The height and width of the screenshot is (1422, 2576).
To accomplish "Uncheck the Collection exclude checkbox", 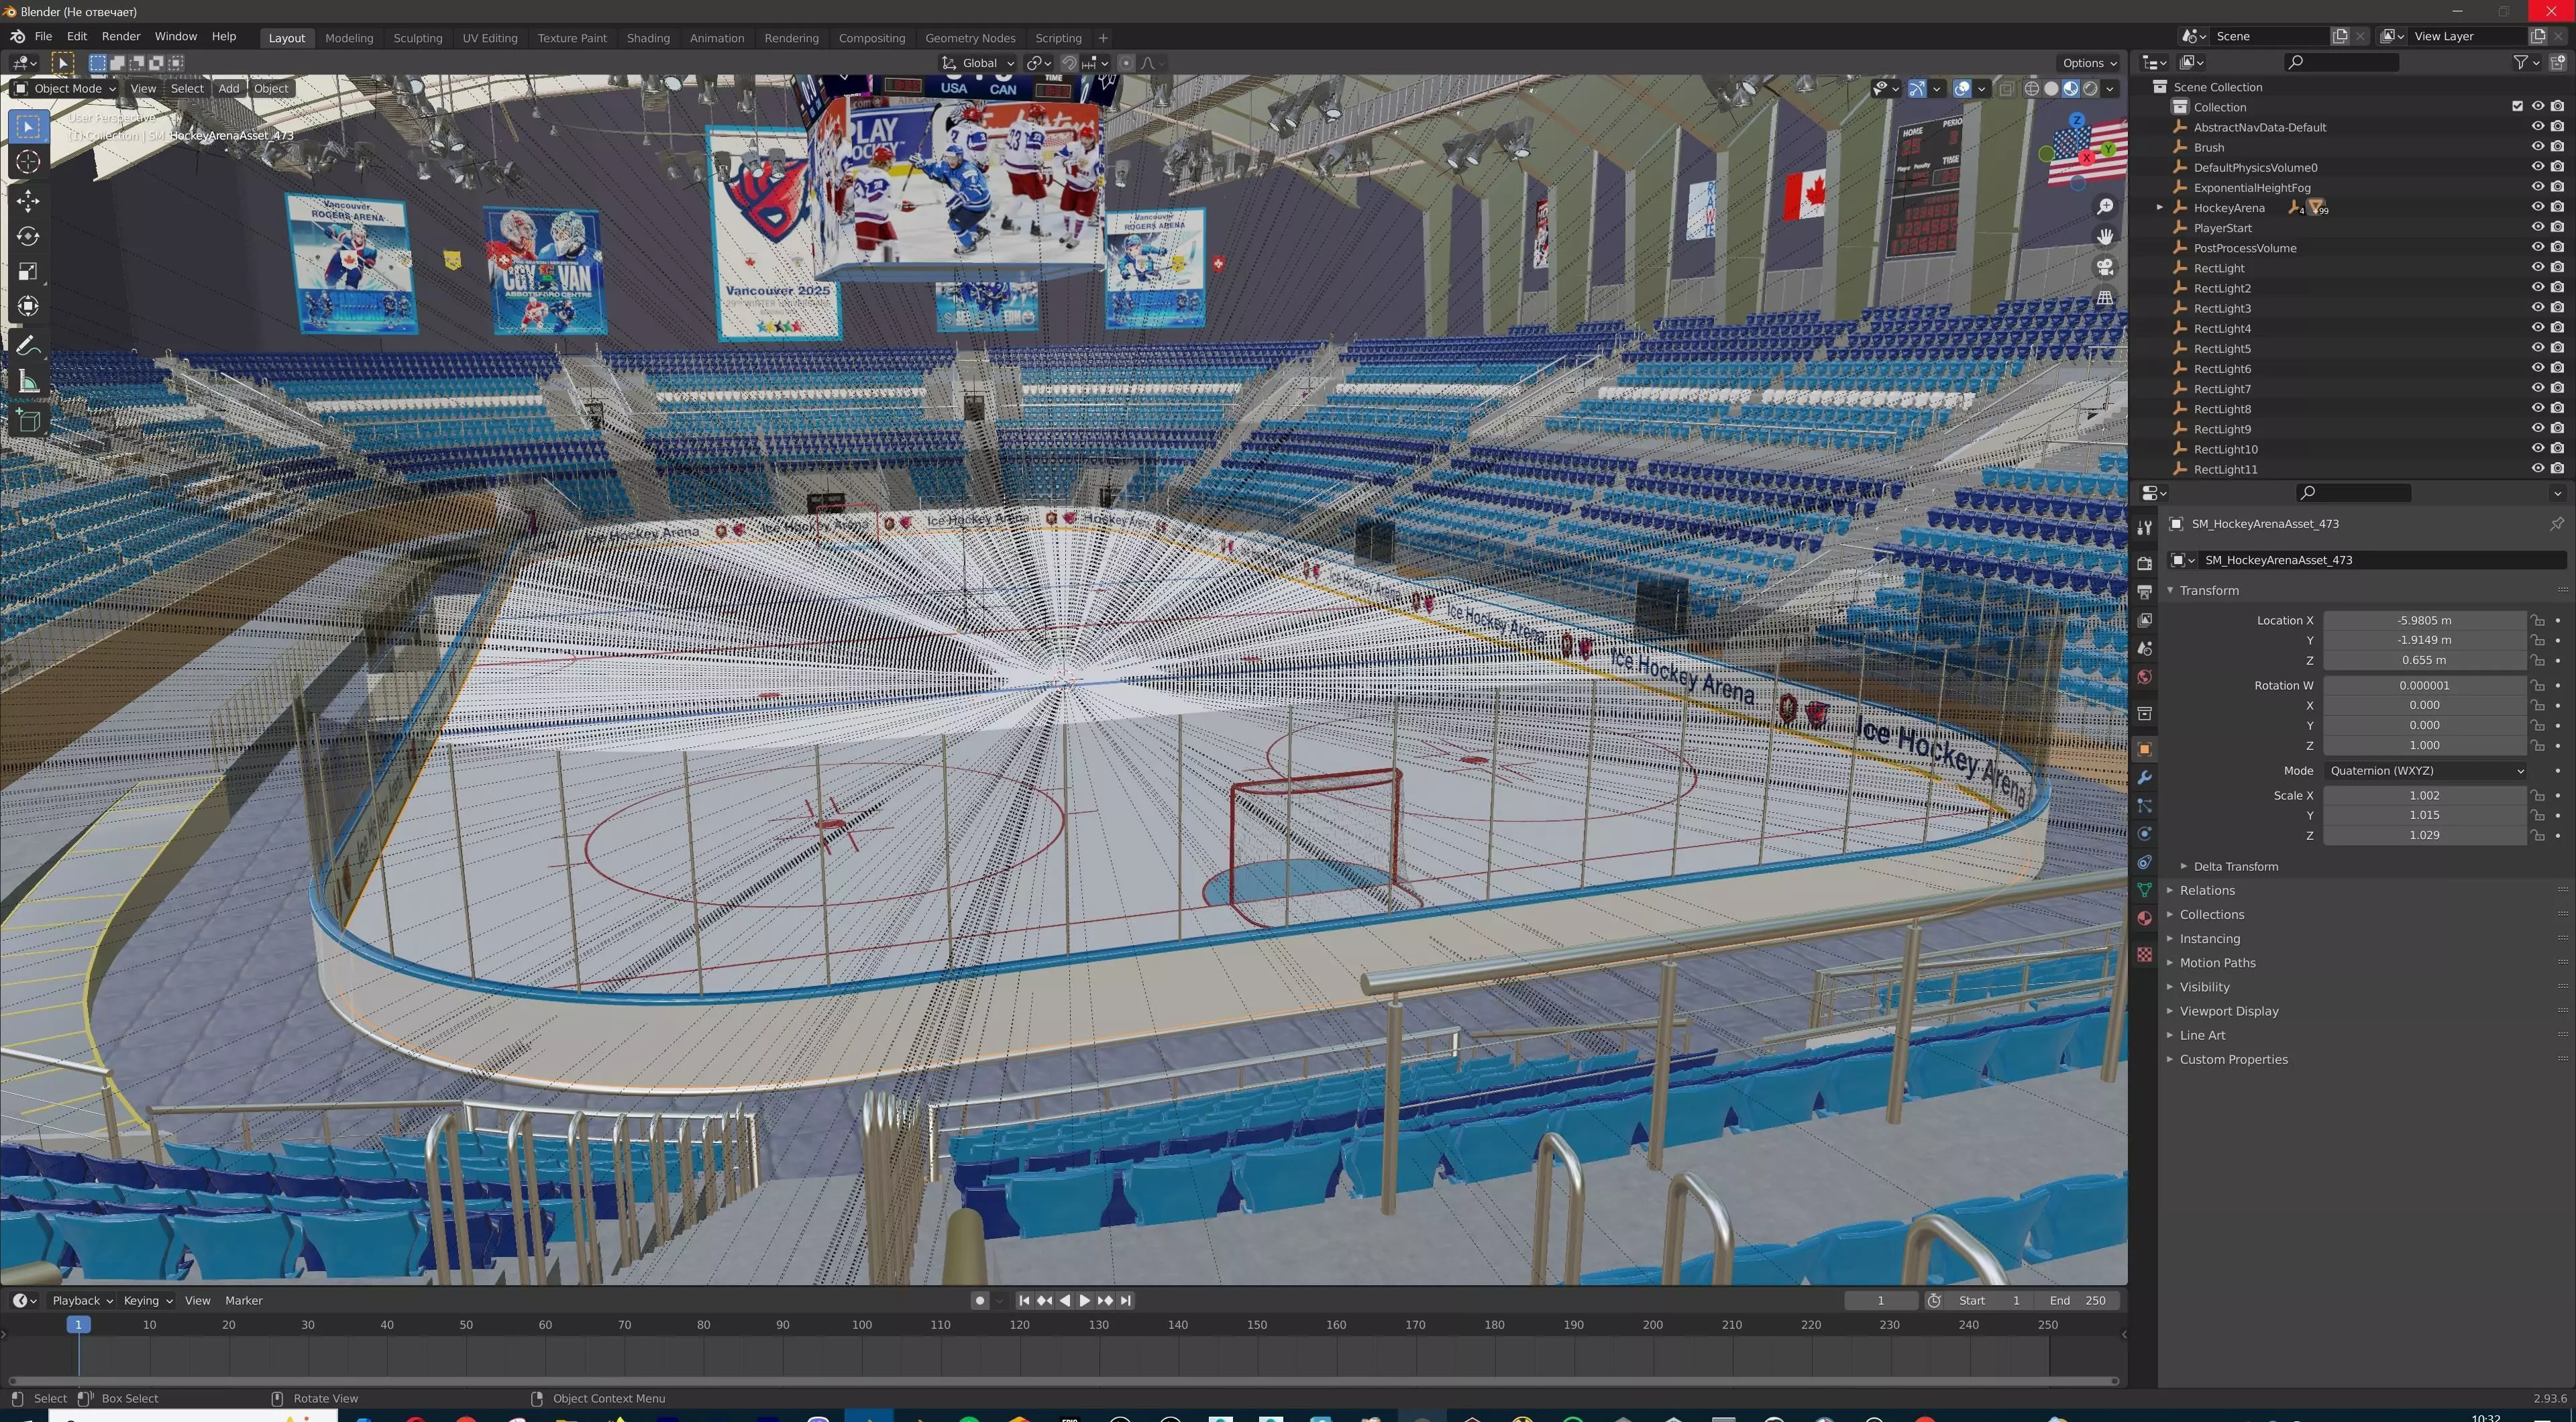I will click(2517, 106).
